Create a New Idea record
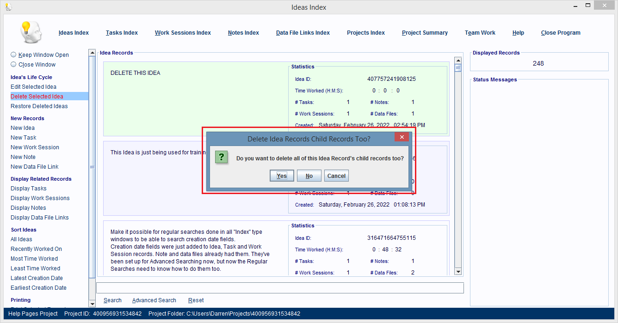This screenshot has width=618, height=323. click(x=23, y=128)
